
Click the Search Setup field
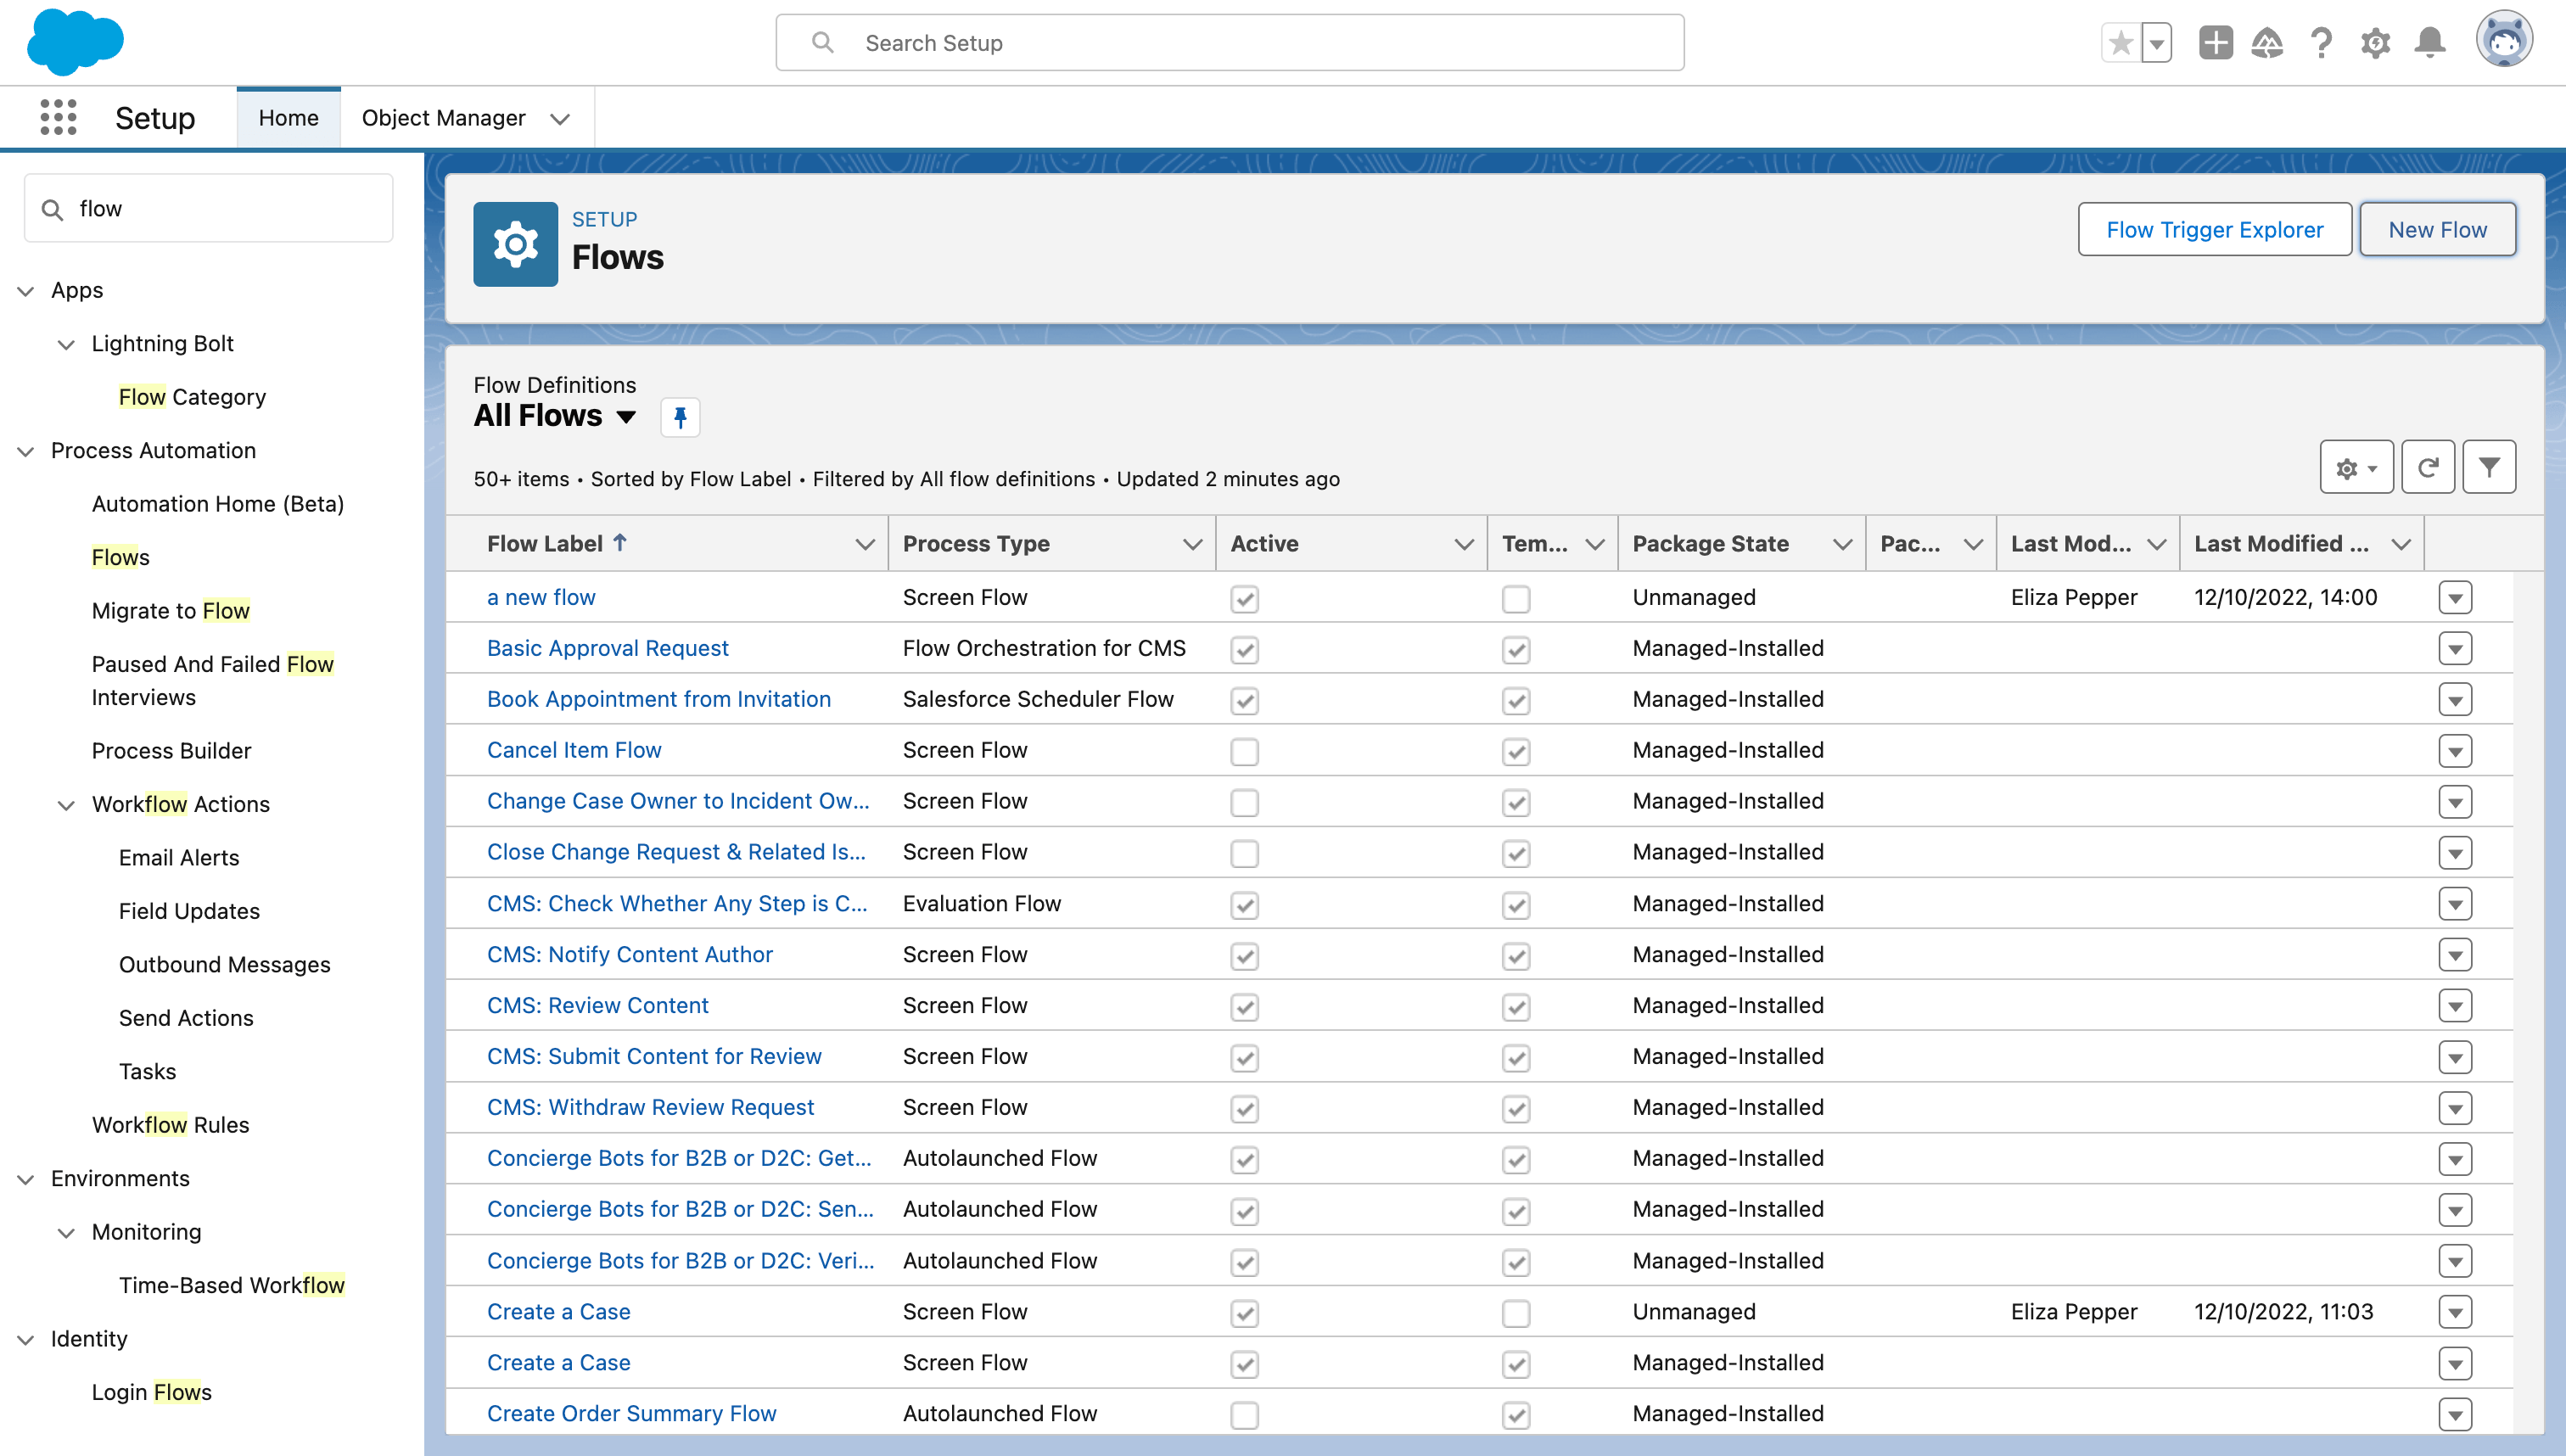pos(1230,43)
